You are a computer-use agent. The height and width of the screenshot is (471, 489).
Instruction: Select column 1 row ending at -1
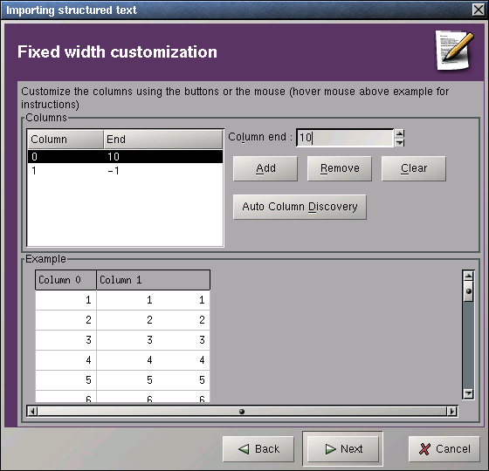click(x=126, y=171)
